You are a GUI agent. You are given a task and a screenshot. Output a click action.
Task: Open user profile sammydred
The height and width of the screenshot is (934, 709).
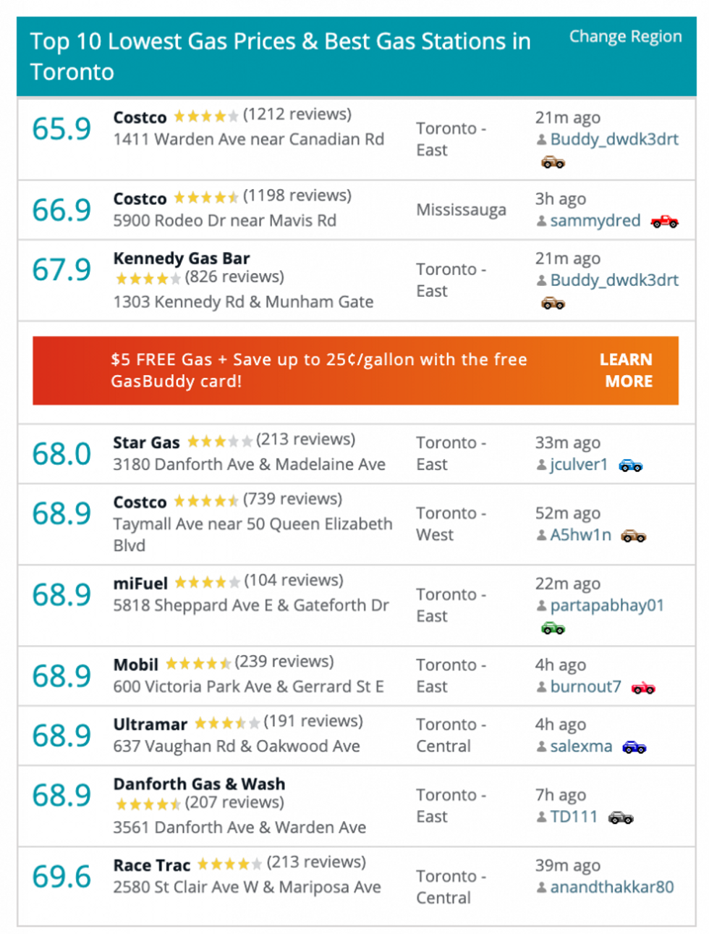[595, 221]
